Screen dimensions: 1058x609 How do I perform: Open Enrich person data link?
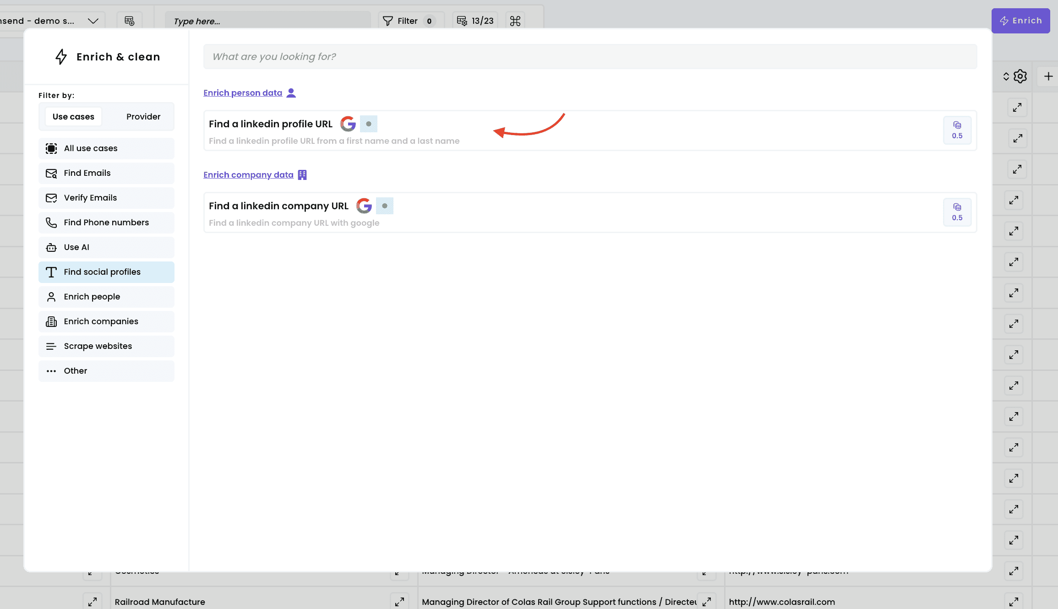(x=243, y=93)
